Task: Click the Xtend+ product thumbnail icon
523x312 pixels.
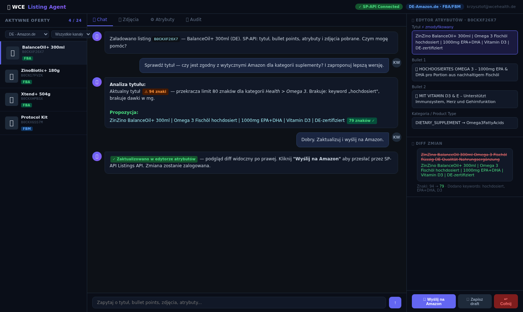Action: point(12,99)
